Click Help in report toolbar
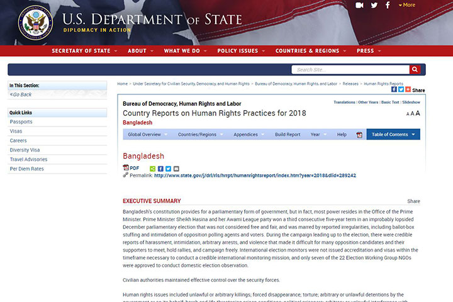 coord(342,135)
